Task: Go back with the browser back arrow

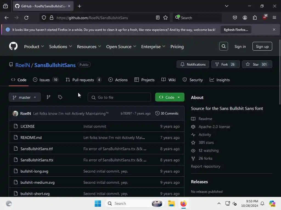Action: point(7,18)
